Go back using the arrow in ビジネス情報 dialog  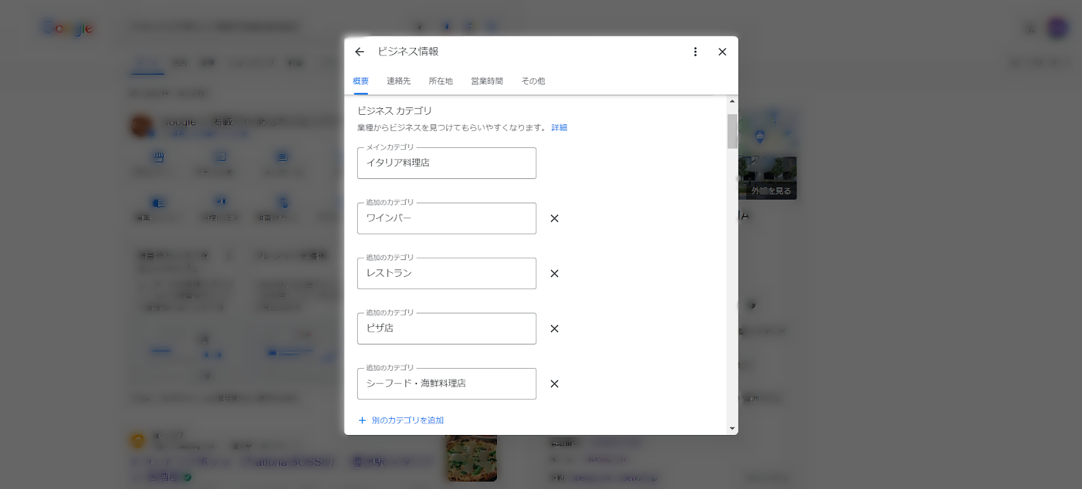360,52
